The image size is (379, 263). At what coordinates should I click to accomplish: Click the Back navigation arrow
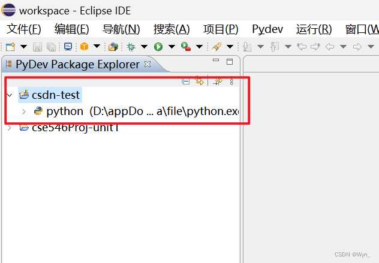(x=330, y=46)
